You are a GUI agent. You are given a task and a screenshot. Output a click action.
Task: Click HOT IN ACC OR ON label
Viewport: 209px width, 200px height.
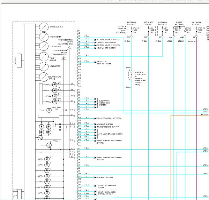coord(148,23)
